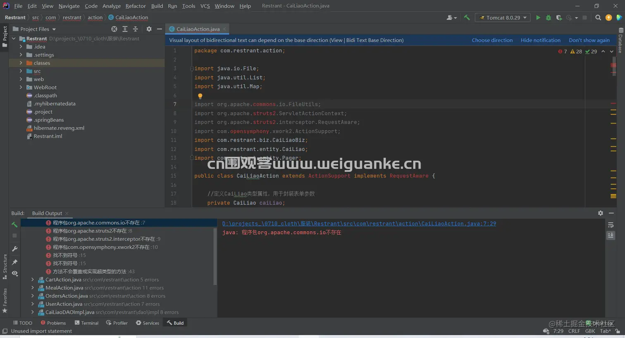Click the TODO tool window button
Screen dimensions: 625x338
pos(22,323)
